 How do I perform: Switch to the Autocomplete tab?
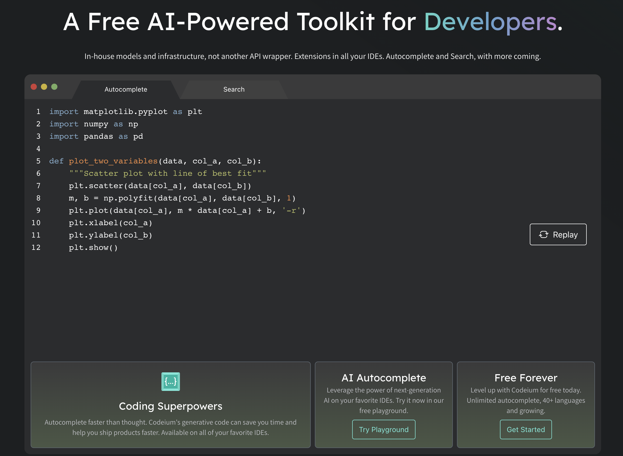[126, 90]
